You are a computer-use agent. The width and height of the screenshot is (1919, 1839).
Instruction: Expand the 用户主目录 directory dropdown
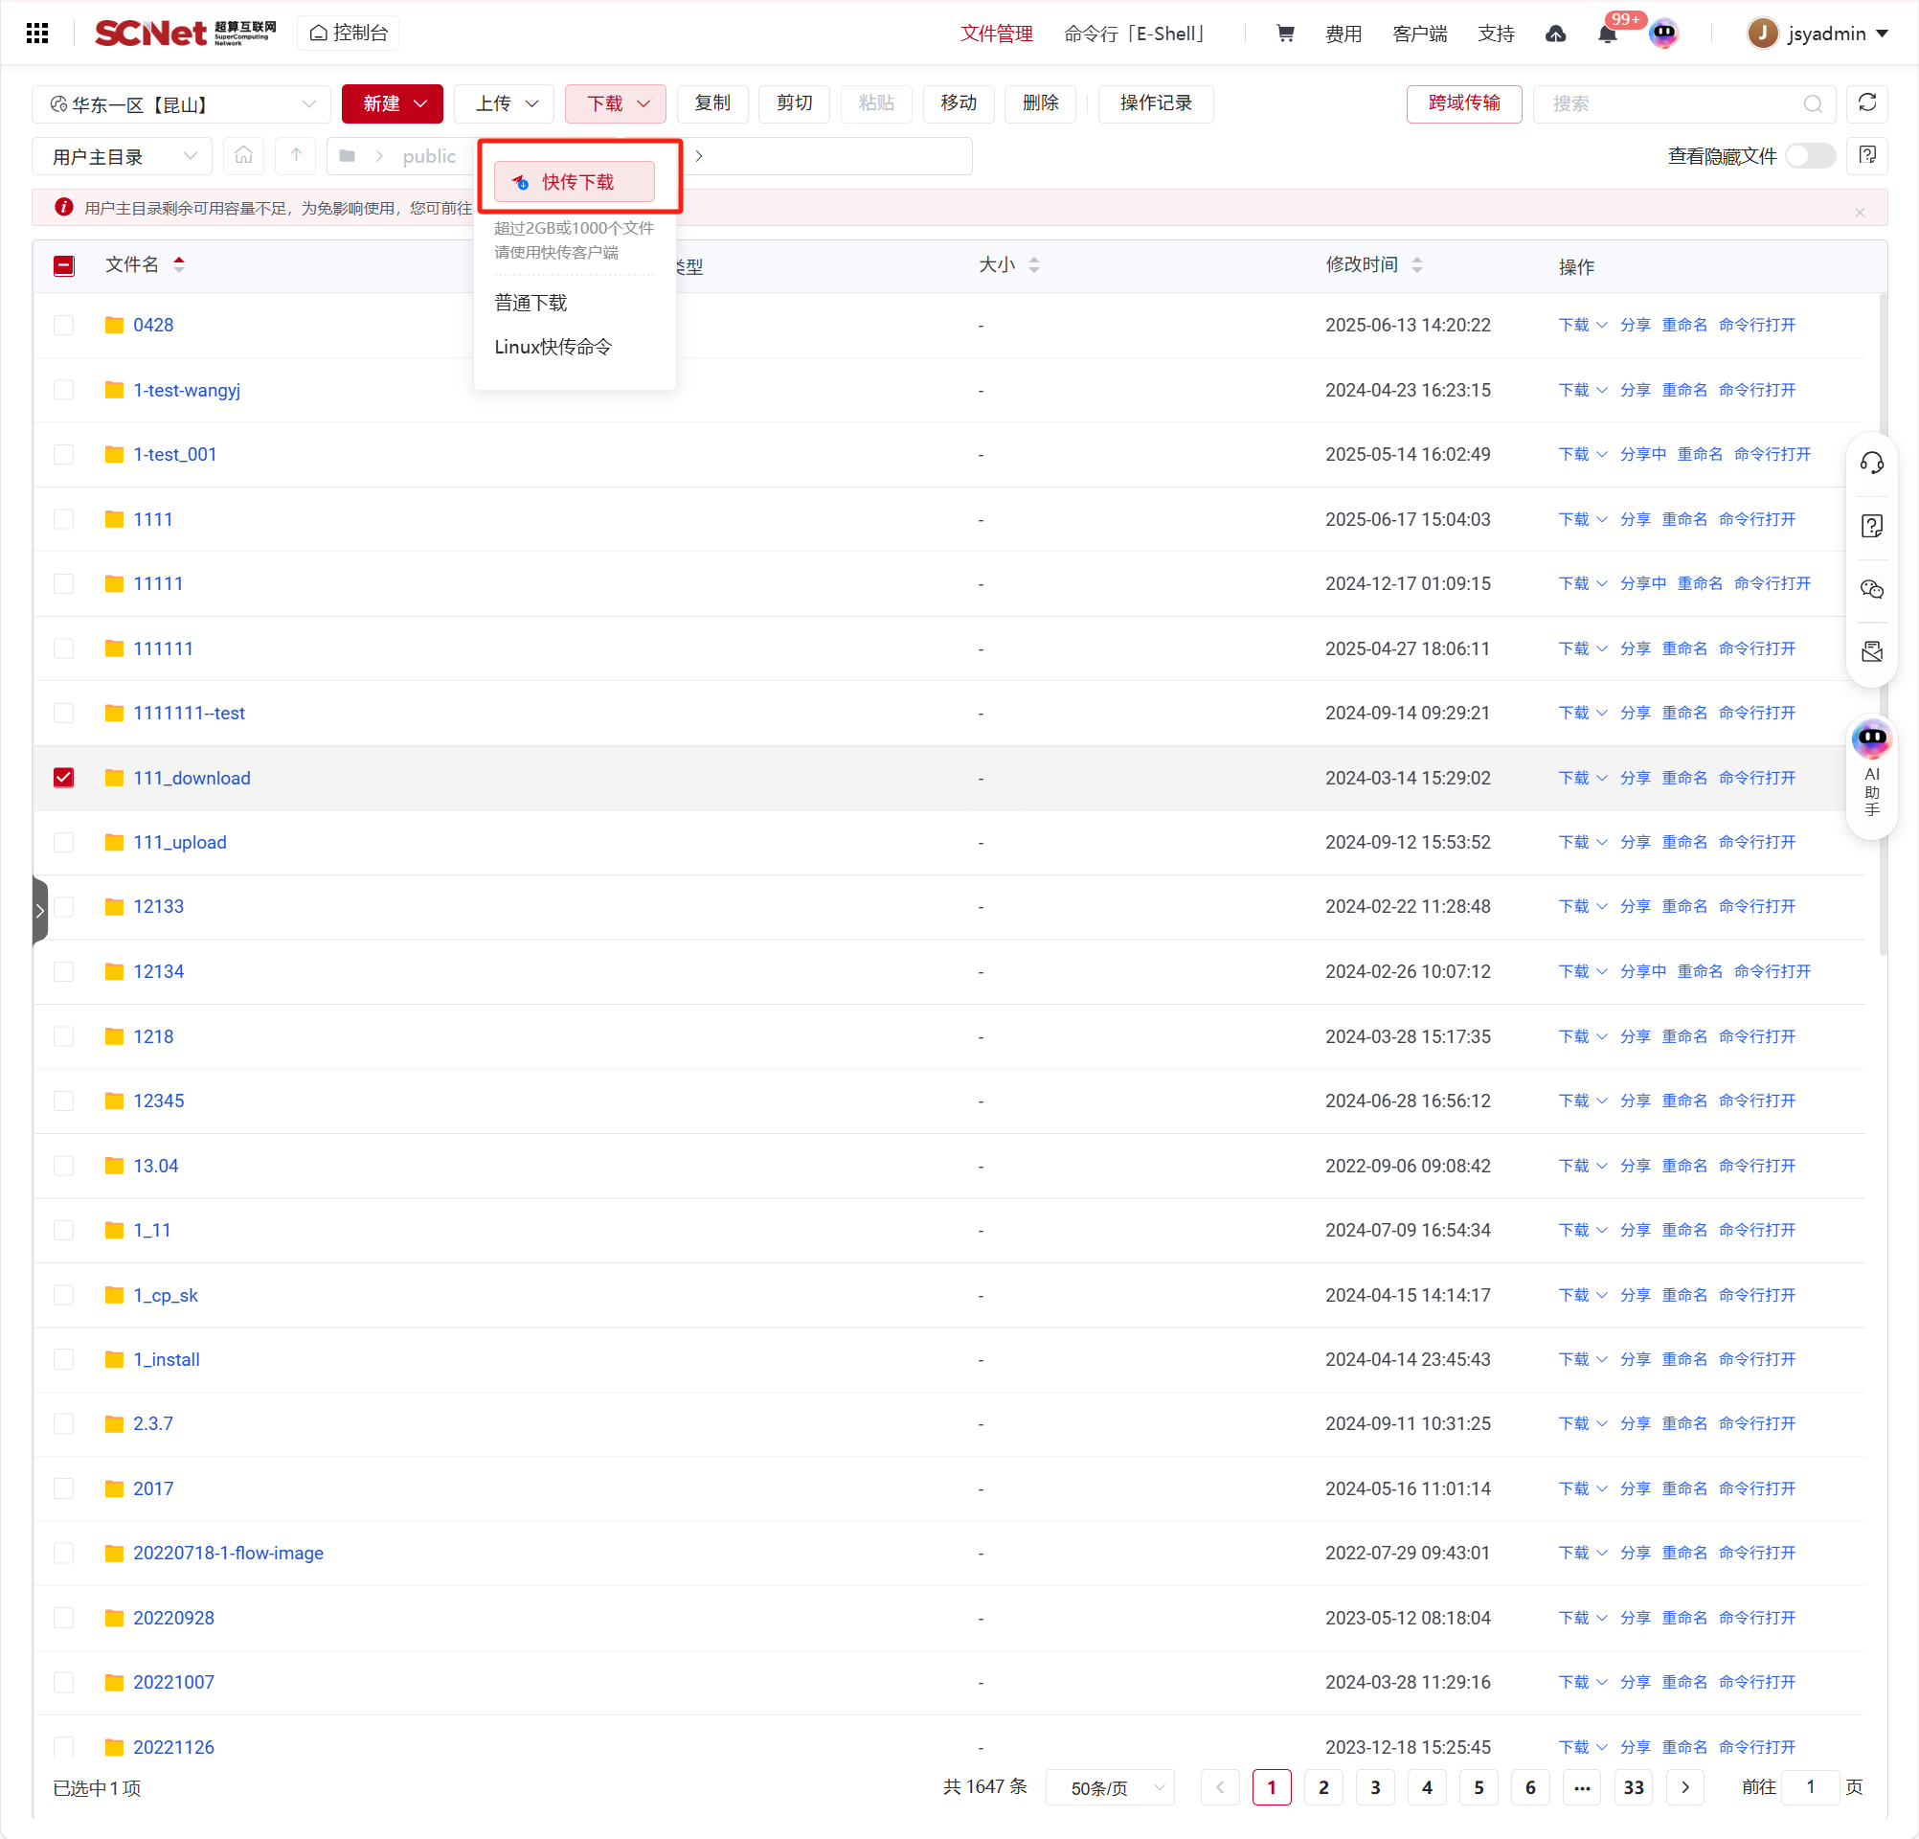coord(122,156)
